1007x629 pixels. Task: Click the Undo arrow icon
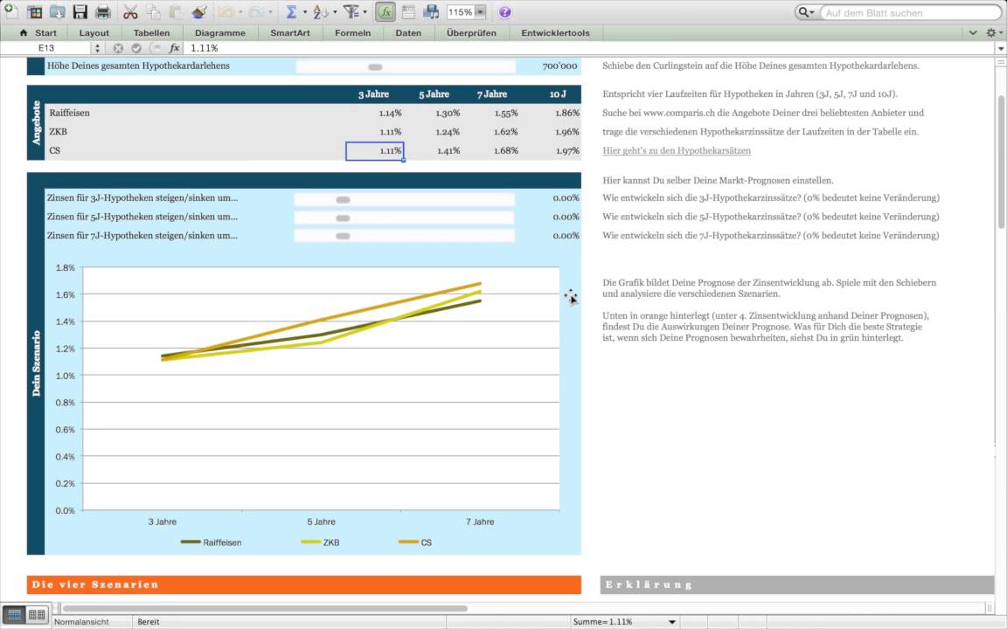tap(226, 11)
